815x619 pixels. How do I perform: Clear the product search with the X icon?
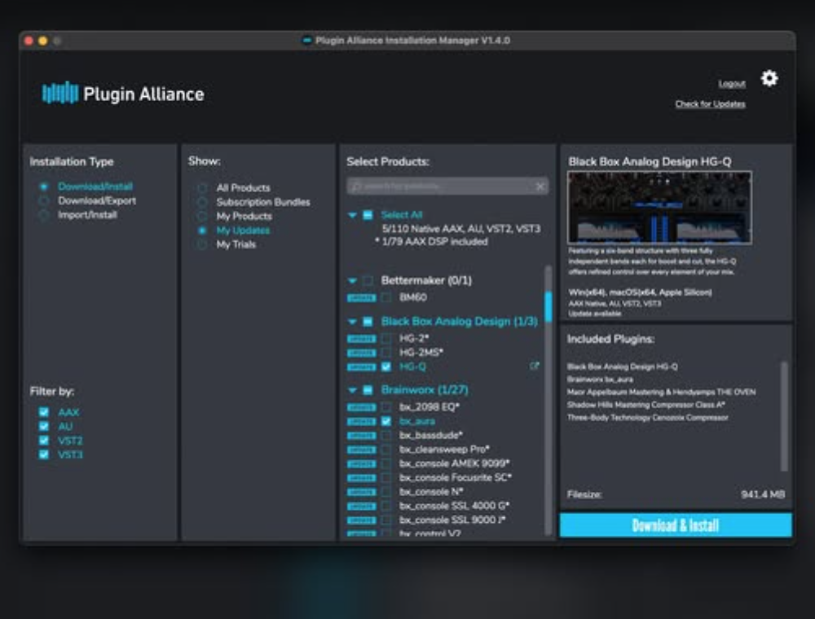point(540,186)
